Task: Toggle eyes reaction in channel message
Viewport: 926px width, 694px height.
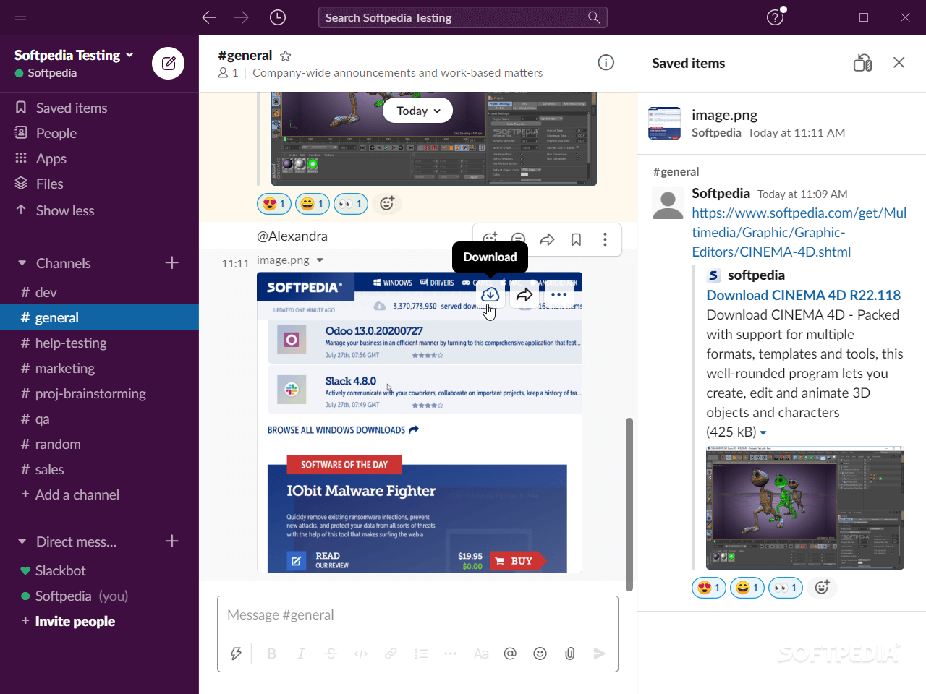Action: click(351, 204)
